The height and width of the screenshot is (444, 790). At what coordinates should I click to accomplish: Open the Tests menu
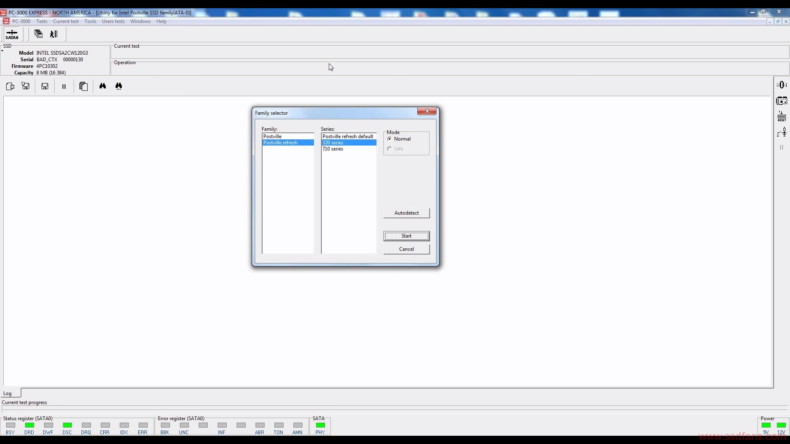[42, 21]
